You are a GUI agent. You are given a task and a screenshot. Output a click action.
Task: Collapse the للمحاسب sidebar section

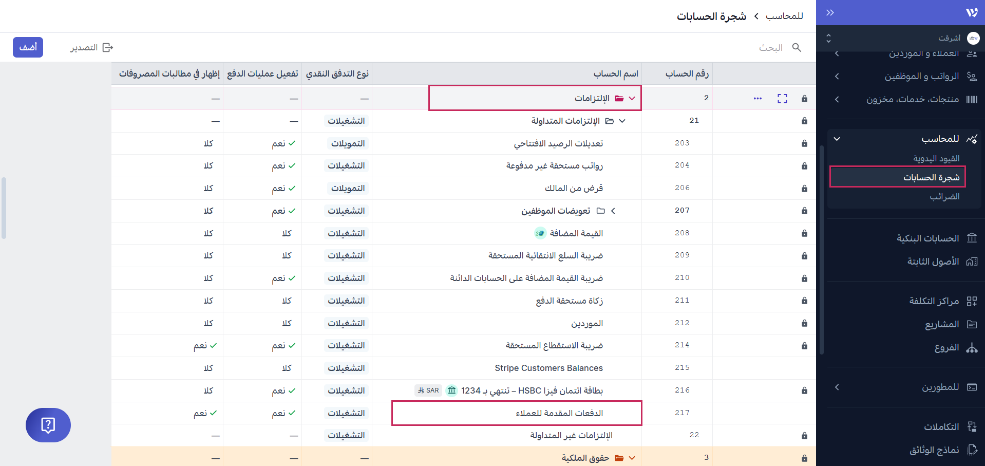pos(837,139)
